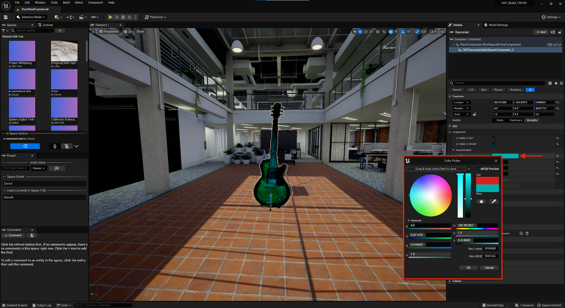
Task: Uncheck the Is Visible in OKO checkbox
Action: point(494,138)
